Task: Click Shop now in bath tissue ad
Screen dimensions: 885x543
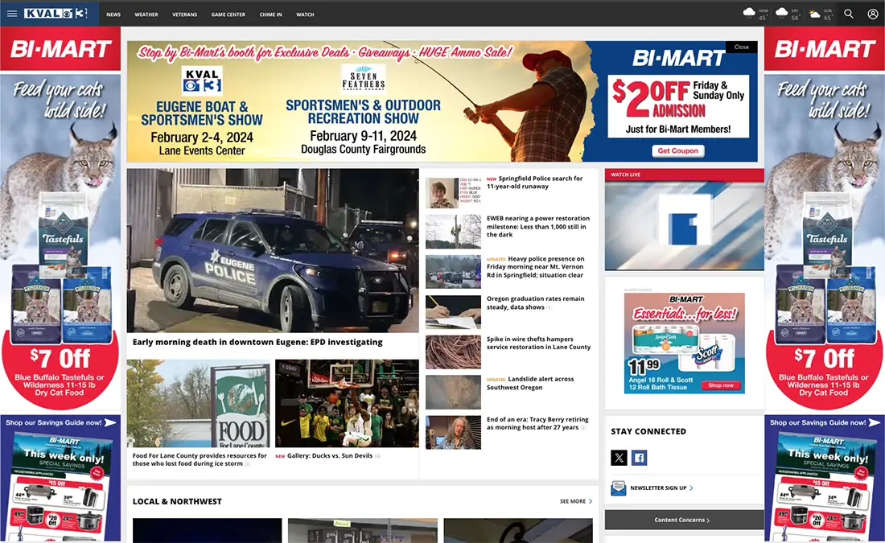Action: [721, 385]
